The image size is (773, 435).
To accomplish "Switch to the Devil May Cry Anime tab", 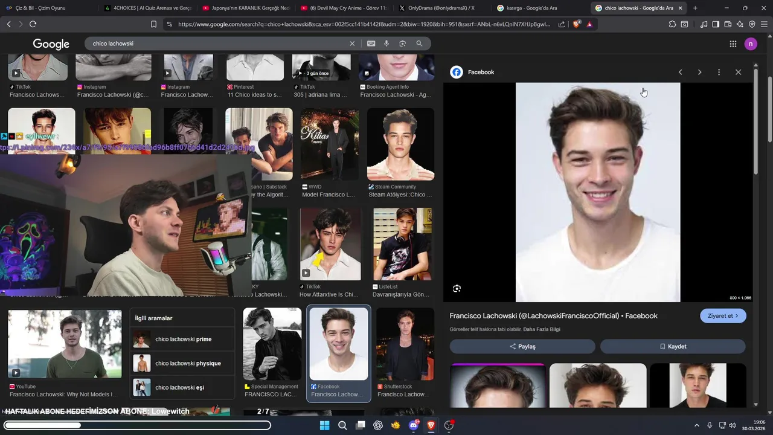I will 344,8.
